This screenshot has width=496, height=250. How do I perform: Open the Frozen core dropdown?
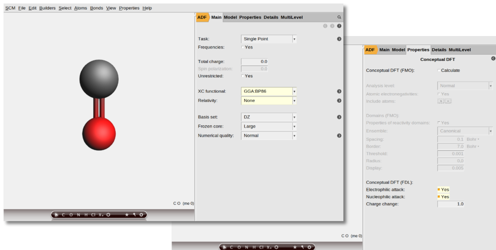point(269,126)
